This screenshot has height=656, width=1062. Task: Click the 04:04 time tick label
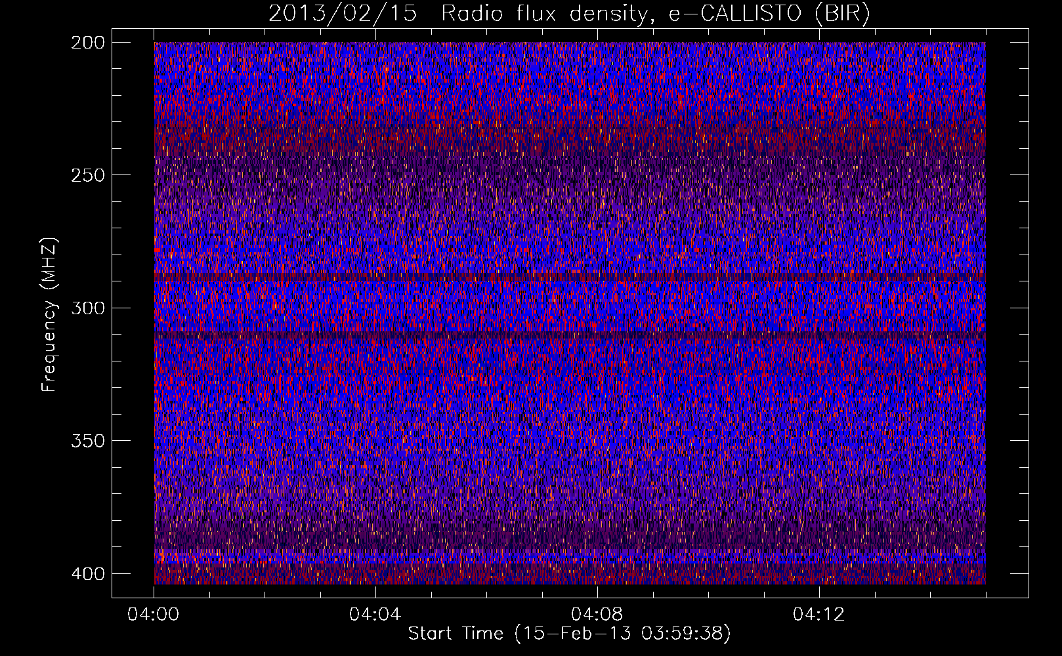(375, 615)
